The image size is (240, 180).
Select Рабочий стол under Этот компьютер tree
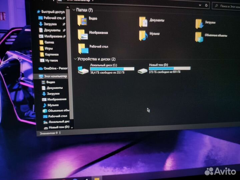[x=55, y=116]
